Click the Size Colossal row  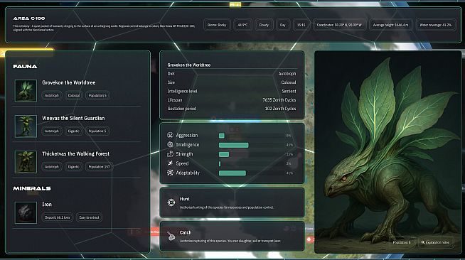[x=232, y=82]
